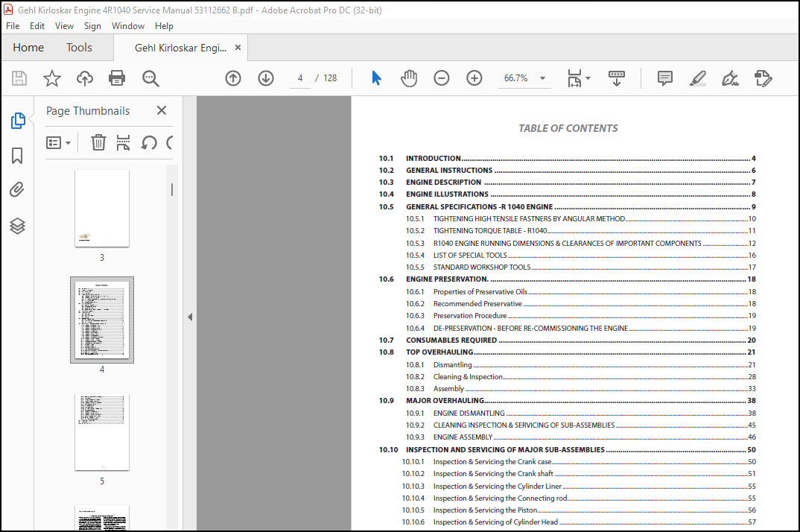Open the zoom level dropdown arrow

click(x=543, y=78)
